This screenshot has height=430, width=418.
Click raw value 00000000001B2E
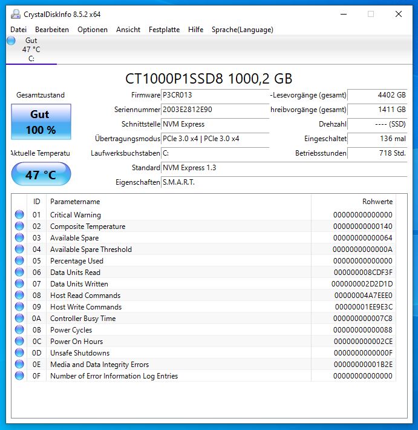coord(363,365)
